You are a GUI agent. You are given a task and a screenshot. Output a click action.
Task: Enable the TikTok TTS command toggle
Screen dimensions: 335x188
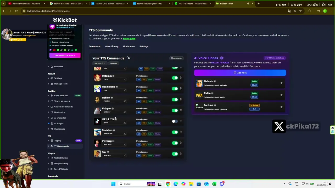[x=175, y=121]
